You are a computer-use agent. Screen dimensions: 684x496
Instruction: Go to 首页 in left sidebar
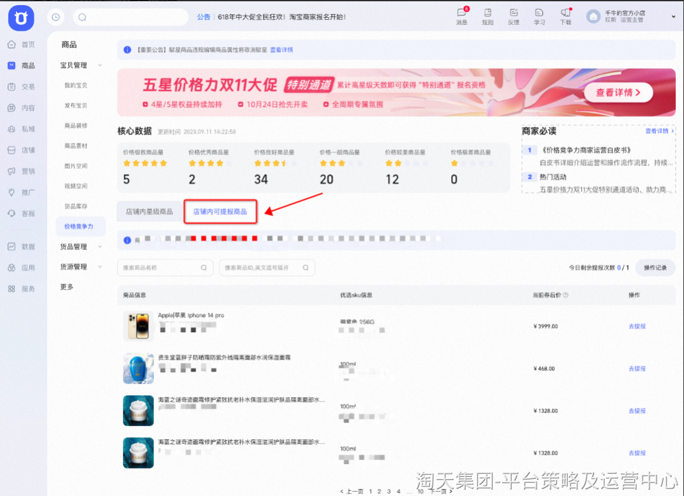pyautogui.click(x=22, y=45)
